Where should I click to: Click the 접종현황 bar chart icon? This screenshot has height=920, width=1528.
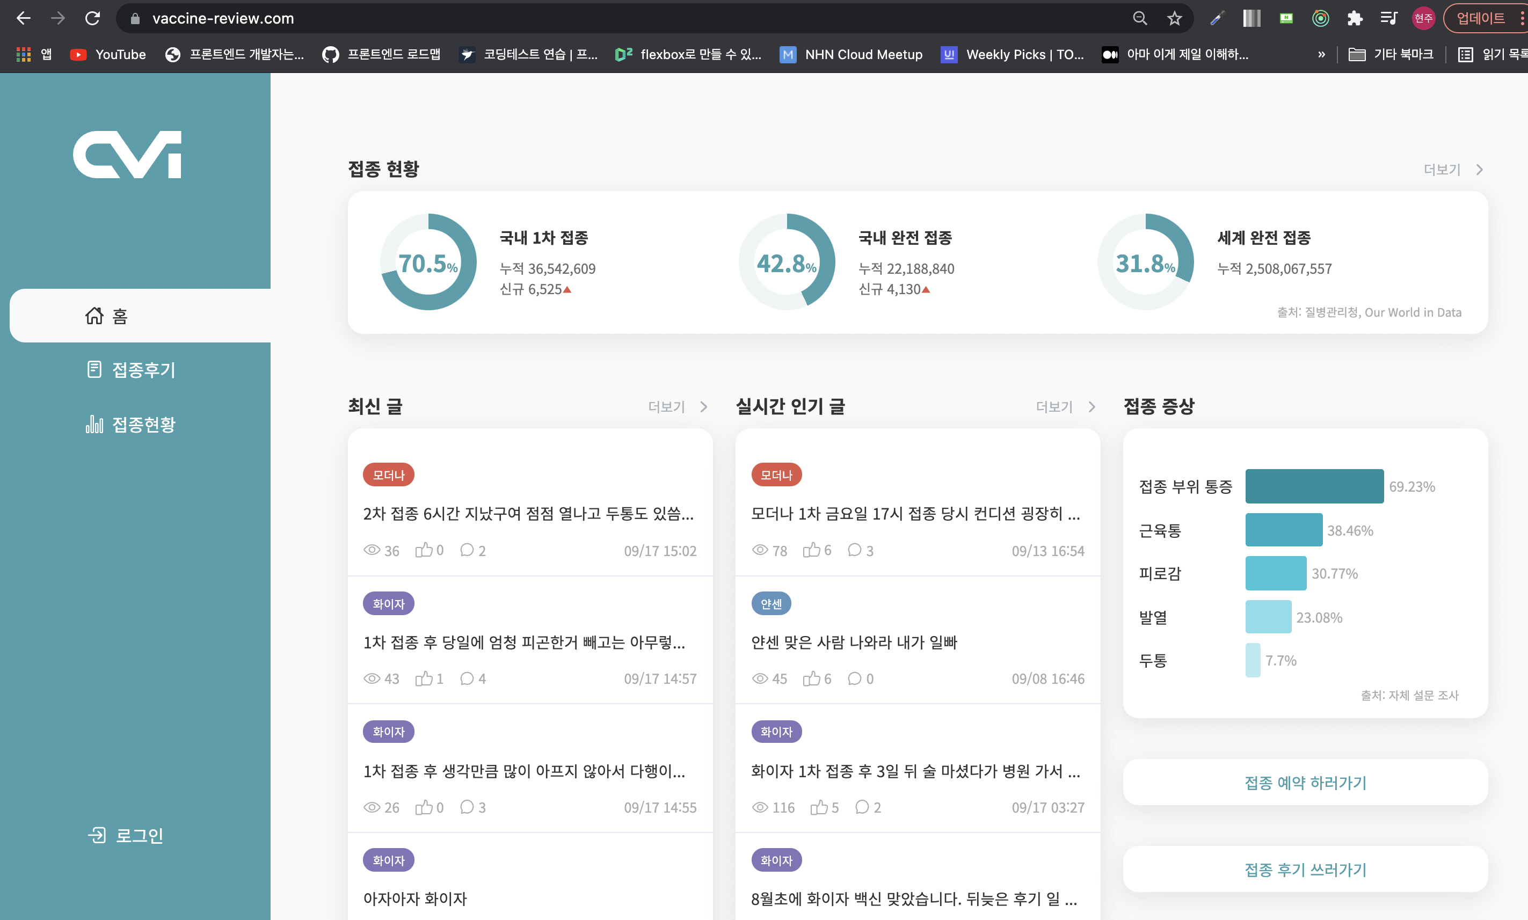(x=94, y=424)
